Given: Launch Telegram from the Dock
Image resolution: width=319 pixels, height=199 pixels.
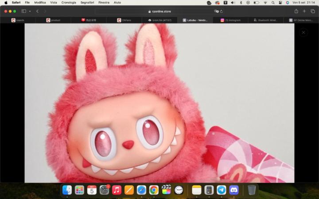Looking at the screenshot, I should click(221, 190).
